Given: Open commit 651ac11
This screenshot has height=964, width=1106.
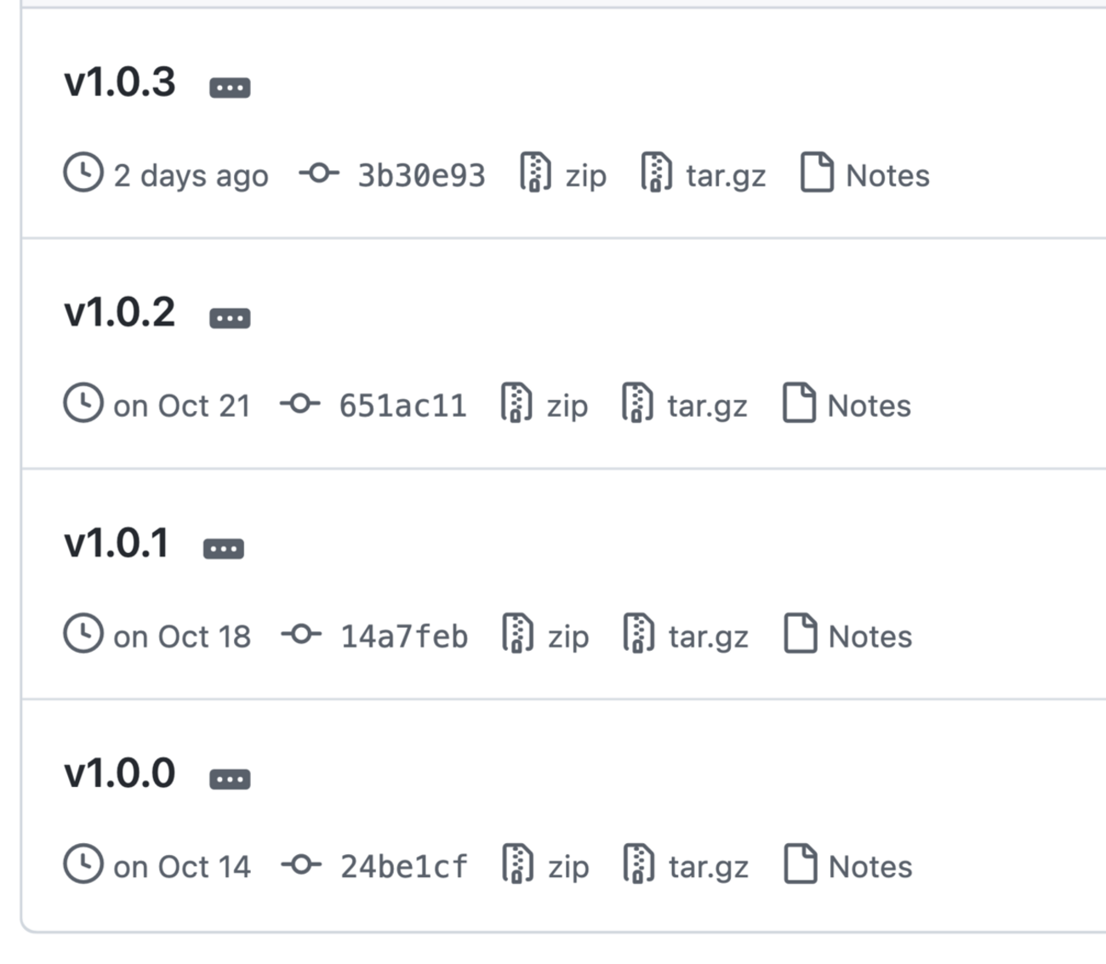Looking at the screenshot, I should coord(403,404).
